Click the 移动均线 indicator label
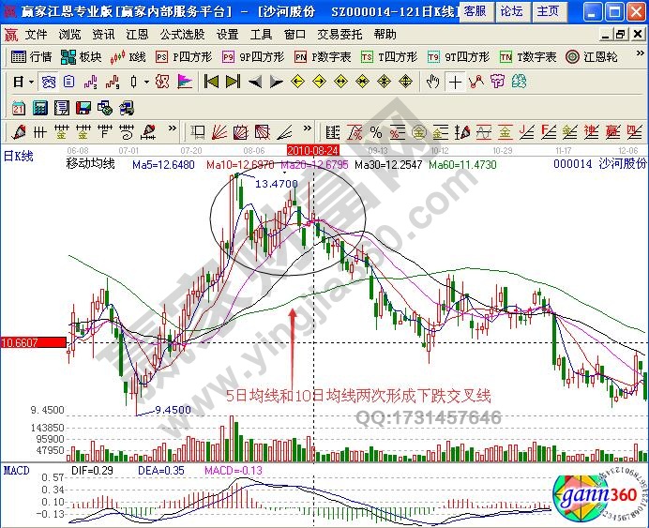Viewport: 649px width, 528px height. [x=90, y=163]
